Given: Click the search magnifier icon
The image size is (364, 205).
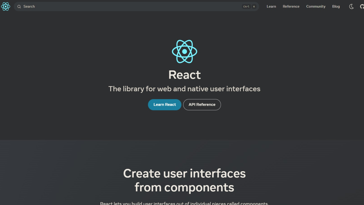Looking at the screenshot, I should [19, 7].
